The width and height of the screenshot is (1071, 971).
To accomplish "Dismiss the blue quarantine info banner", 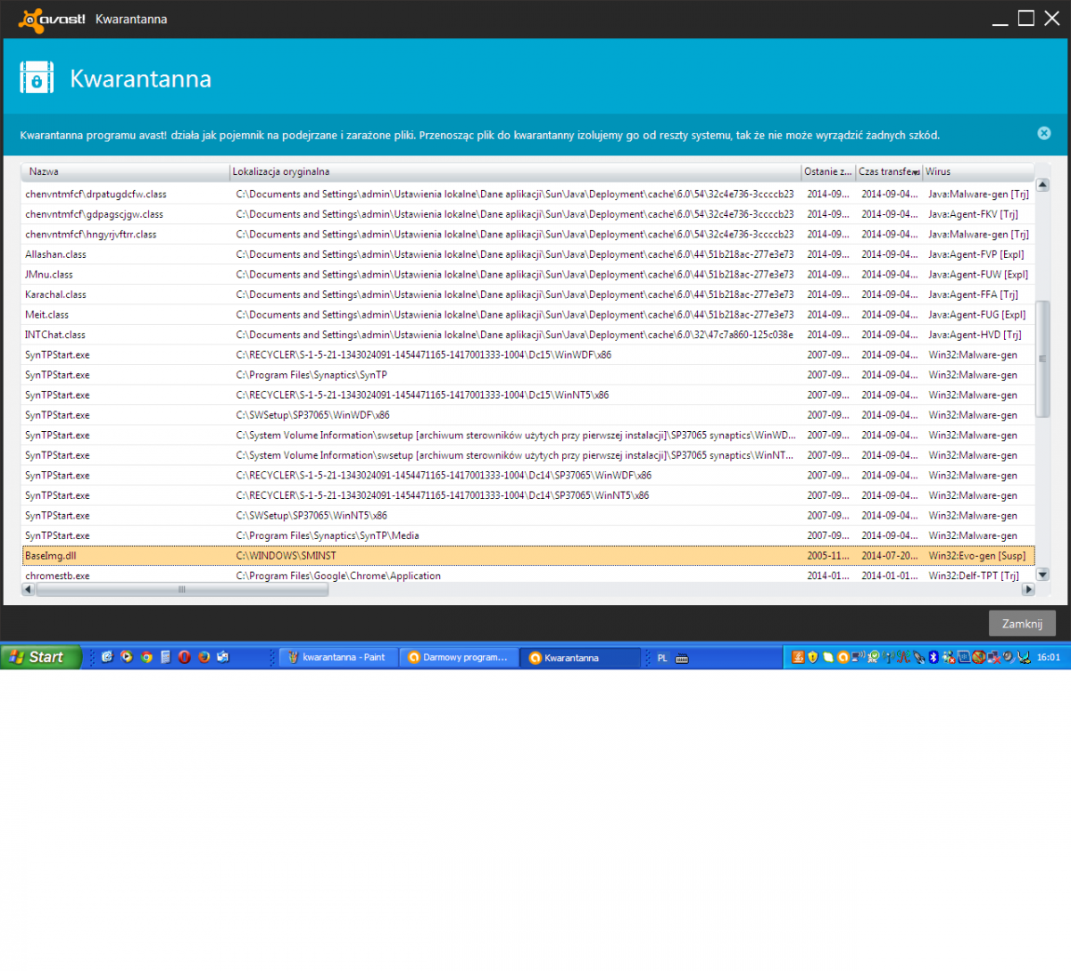I will tap(1044, 133).
